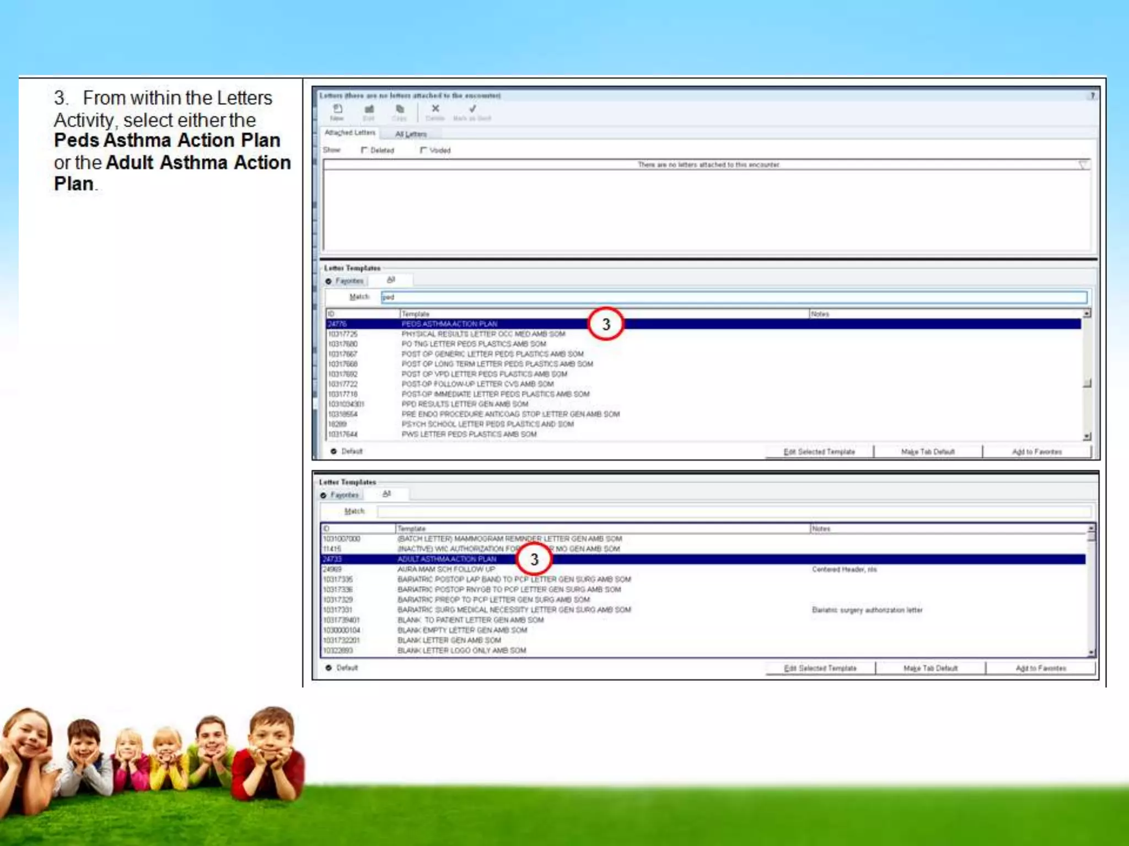Viewport: 1129px width, 846px height.
Task: Click the filter funnel icon in letters list
Action: (1083, 165)
